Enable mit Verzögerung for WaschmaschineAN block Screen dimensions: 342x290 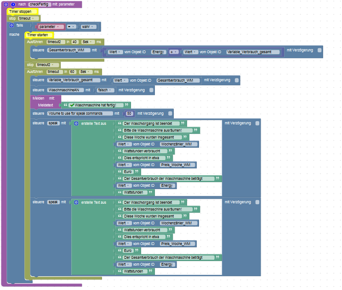[x=151, y=90]
